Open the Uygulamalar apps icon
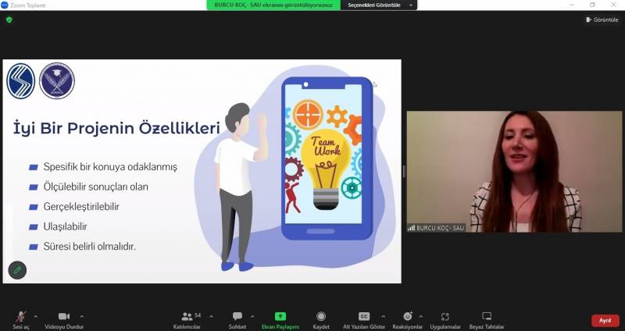Screen dimensions: 625x331 pyautogui.click(x=445, y=317)
